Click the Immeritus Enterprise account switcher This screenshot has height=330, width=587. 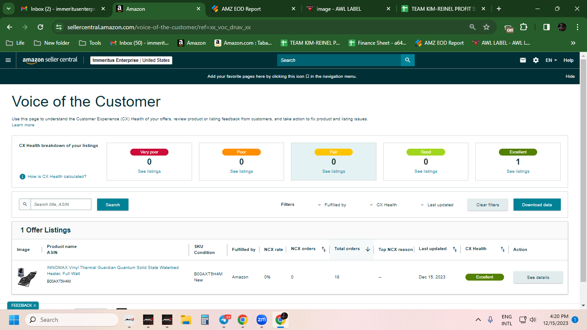(x=131, y=60)
